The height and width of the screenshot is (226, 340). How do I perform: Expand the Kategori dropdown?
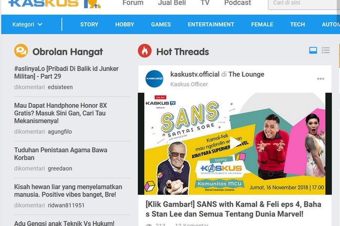(27, 24)
